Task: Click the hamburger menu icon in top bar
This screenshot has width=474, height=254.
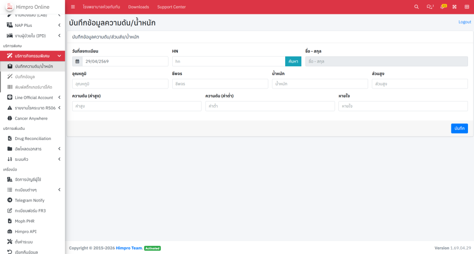Action: [x=73, y=7]
